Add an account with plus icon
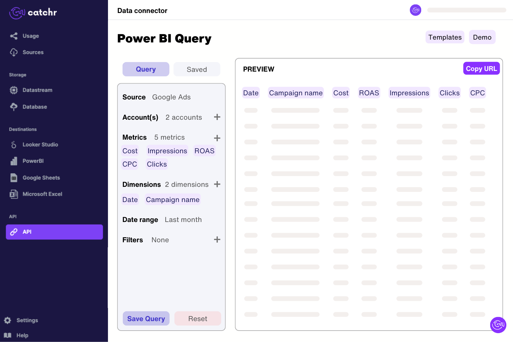This screenshot has width=513, height=342. (217, 117)
